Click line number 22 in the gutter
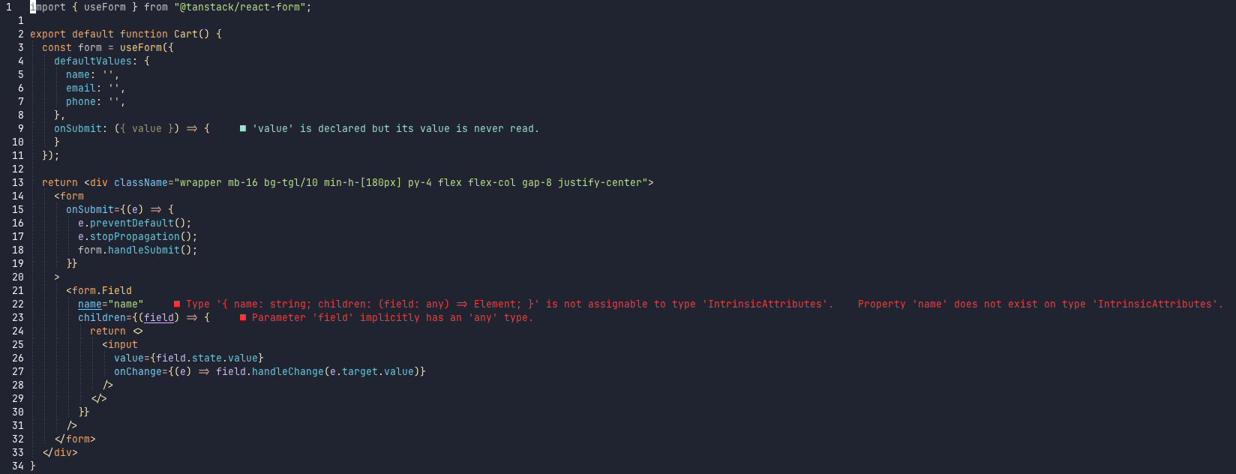Viewport: 1236px width, 474px height. pos(18,304)
